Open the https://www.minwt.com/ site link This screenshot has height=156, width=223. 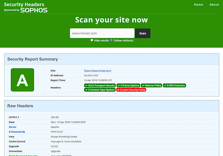pos(97,70)
